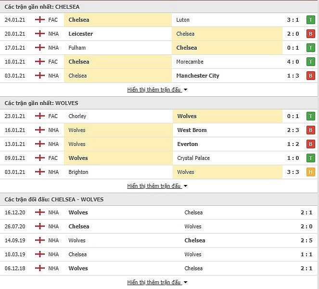Open Wolves vs Chelsea 2:5 match from 14.09.19
Screen dimensions: 319x289
click(x=159, y=240)
